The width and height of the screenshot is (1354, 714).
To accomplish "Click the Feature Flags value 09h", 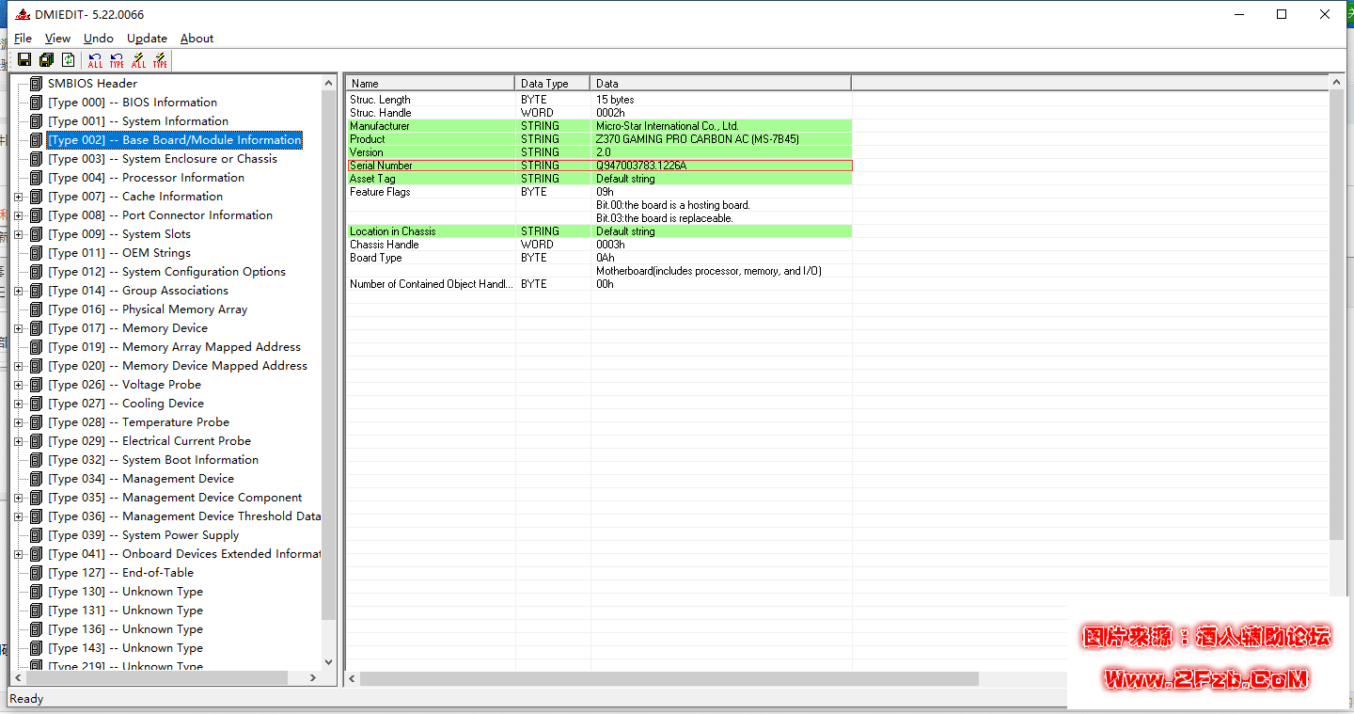I will click(605, 192).
